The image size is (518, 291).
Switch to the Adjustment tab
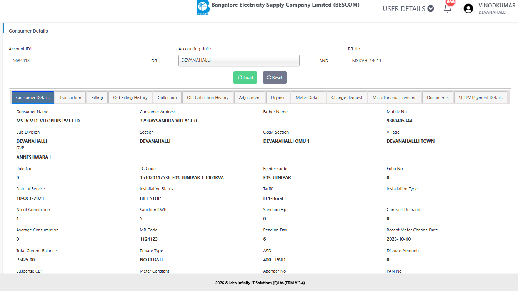pyautogui.click(x=250, y=98)
